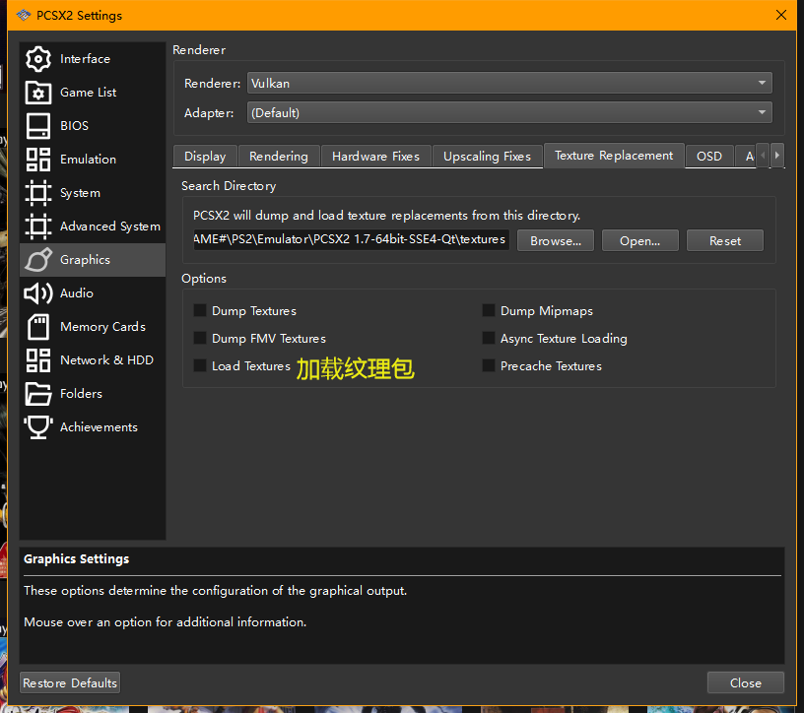Click the BIOS chip icon
Image resolution: width=804 pixels, height=713 pixels.
coord(38,126)
